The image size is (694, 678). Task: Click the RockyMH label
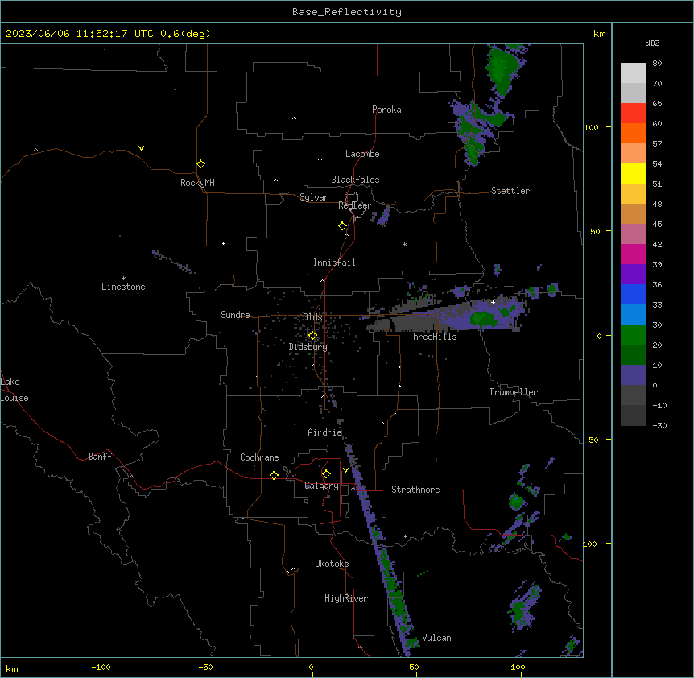click(197, 183)
